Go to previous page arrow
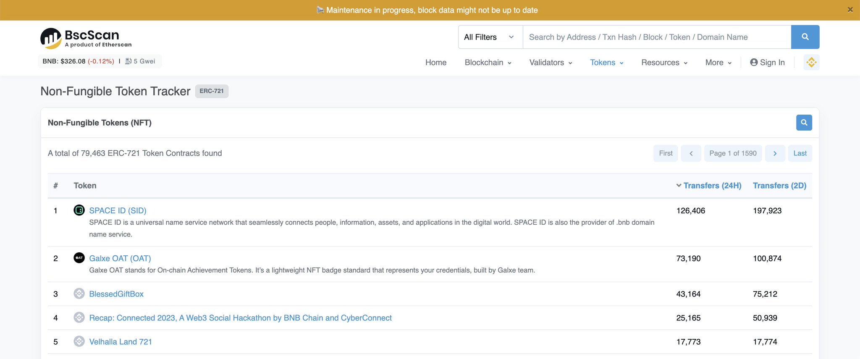This screenshot has width=860, height=359. point(691,153)
